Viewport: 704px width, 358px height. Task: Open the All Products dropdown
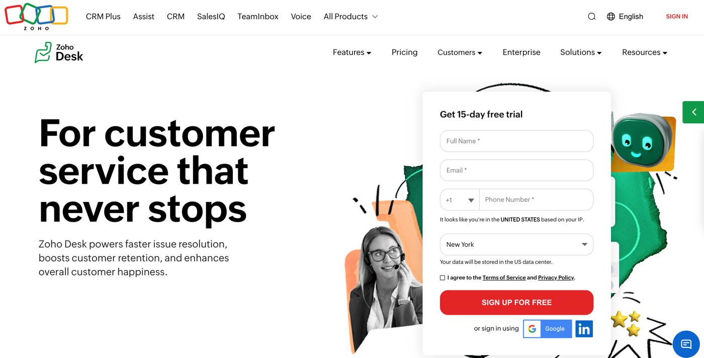(x=350, y=17)
